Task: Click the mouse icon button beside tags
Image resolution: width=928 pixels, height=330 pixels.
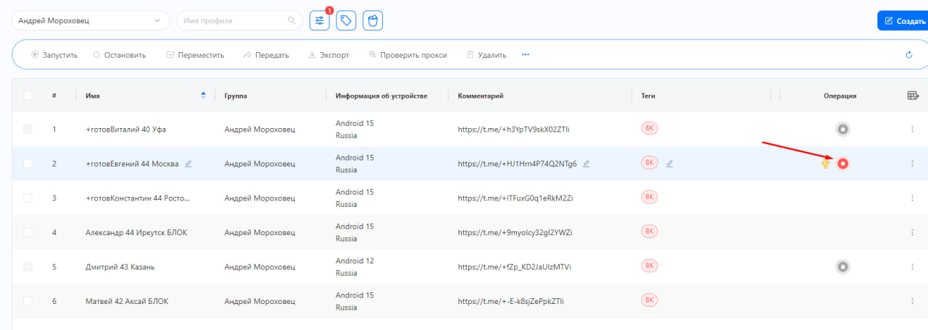Action: pos(373,21)
